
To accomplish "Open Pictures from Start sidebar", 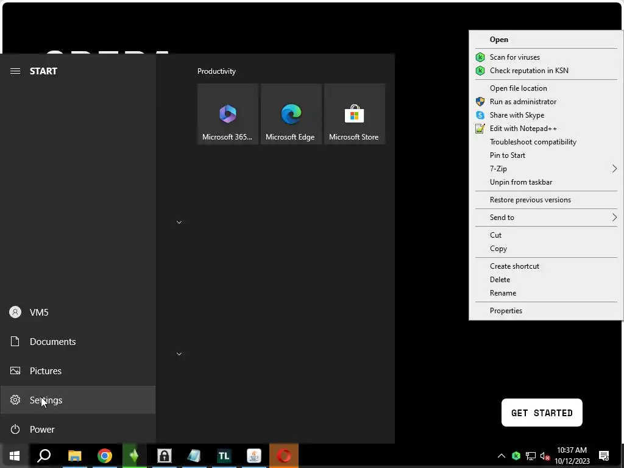I will pyautogui.click(x=77, y=371).
